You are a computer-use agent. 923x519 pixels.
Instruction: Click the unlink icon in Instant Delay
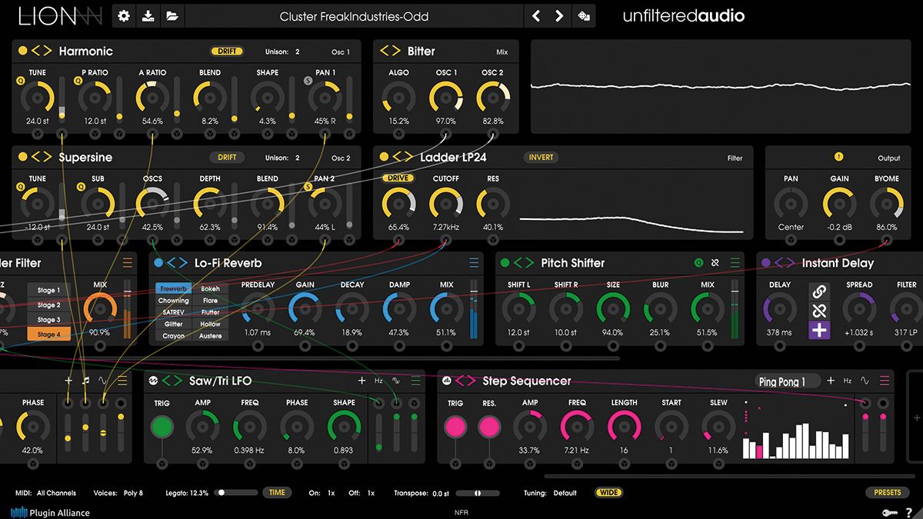[x=819, y=311]
